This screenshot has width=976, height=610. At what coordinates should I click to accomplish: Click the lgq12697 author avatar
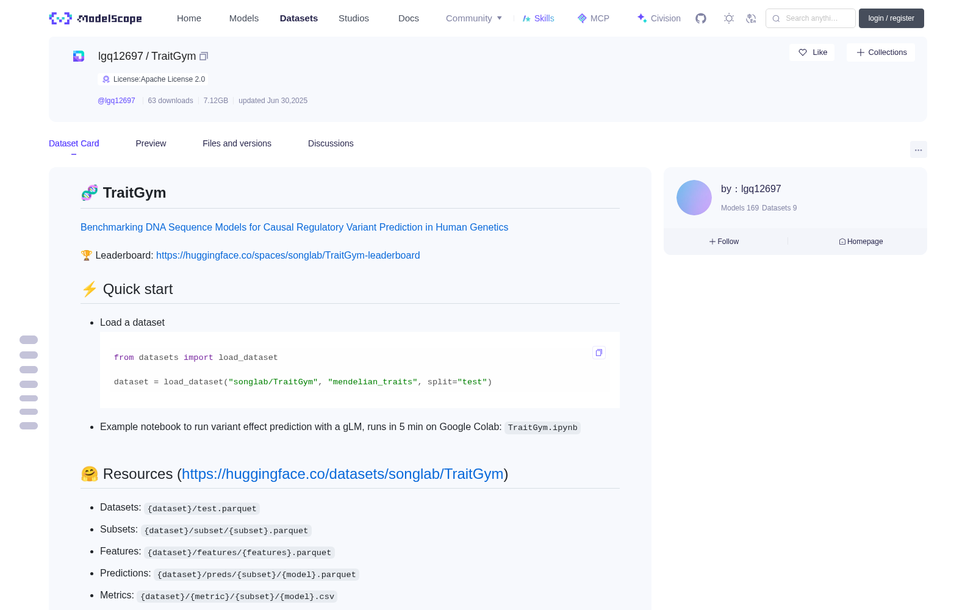(x=694, y=198)
